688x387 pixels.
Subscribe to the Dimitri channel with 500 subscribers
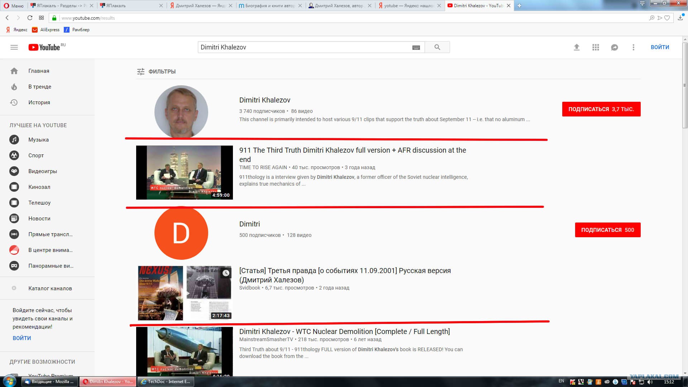click(x=608, y=230)
